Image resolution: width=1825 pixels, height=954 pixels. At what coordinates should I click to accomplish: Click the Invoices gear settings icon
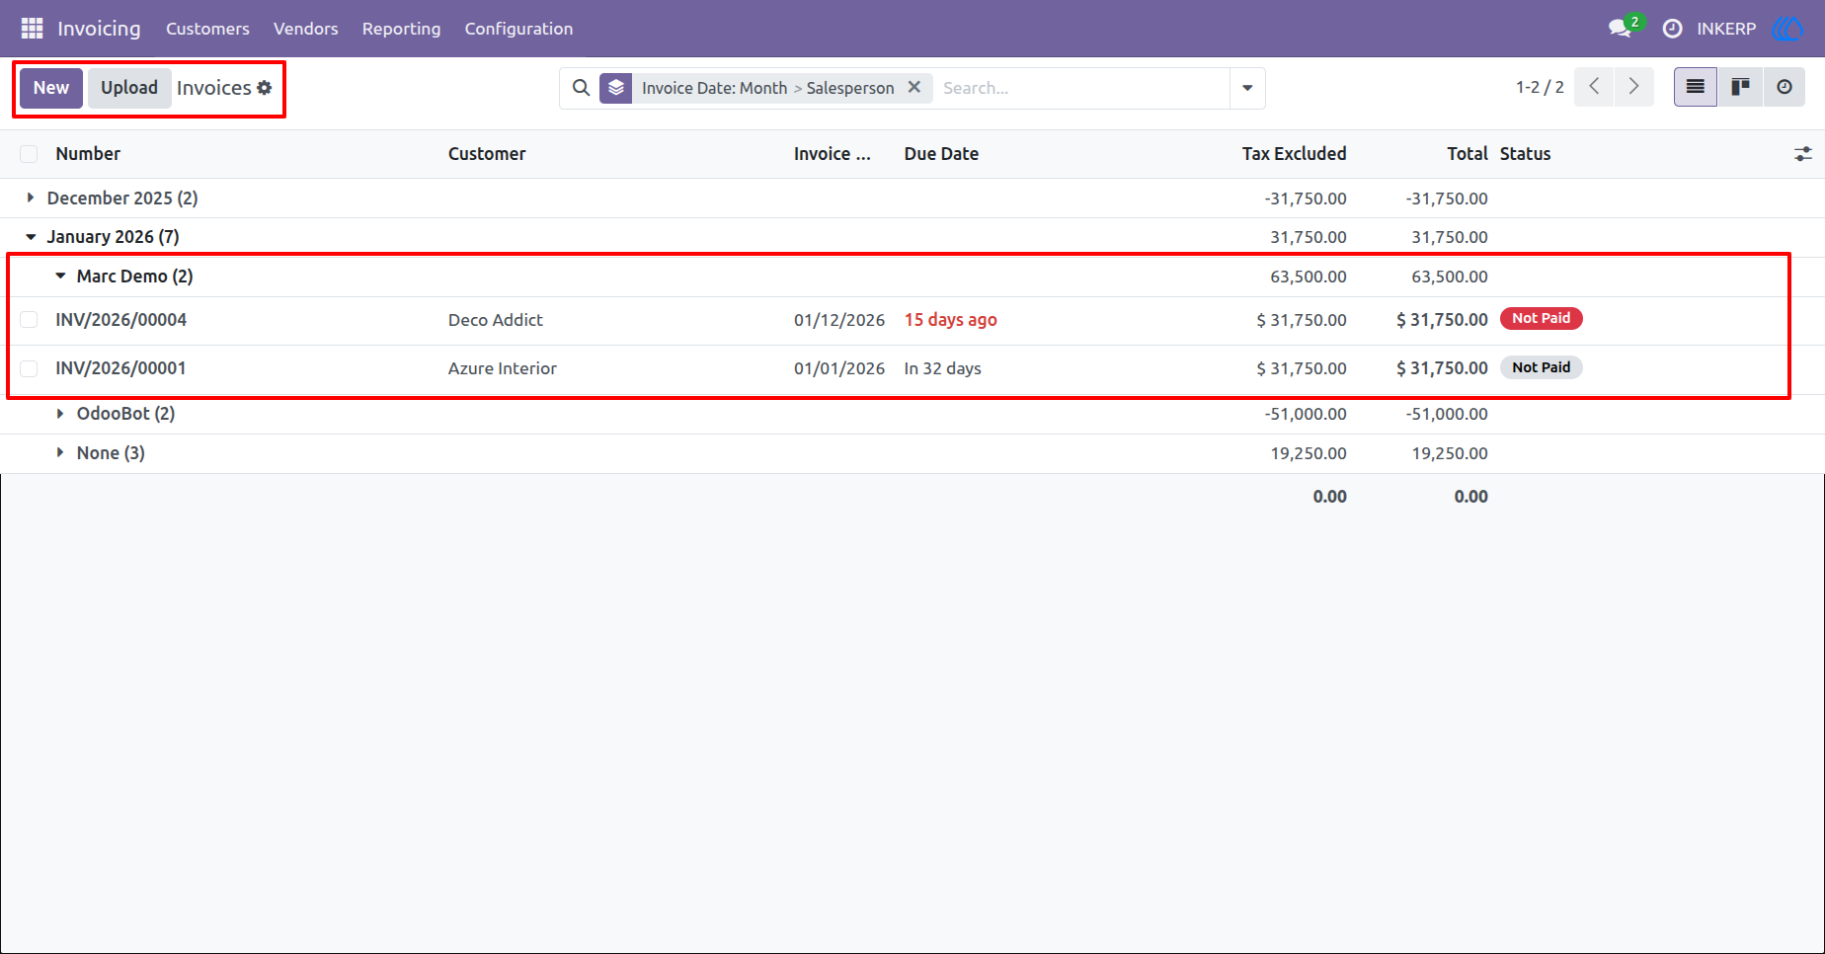(265, 88)
